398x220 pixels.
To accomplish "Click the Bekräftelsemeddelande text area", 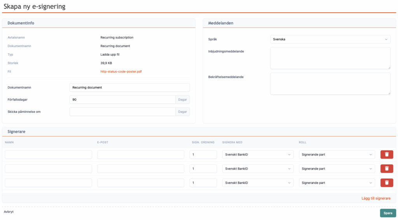I will 330,84.
